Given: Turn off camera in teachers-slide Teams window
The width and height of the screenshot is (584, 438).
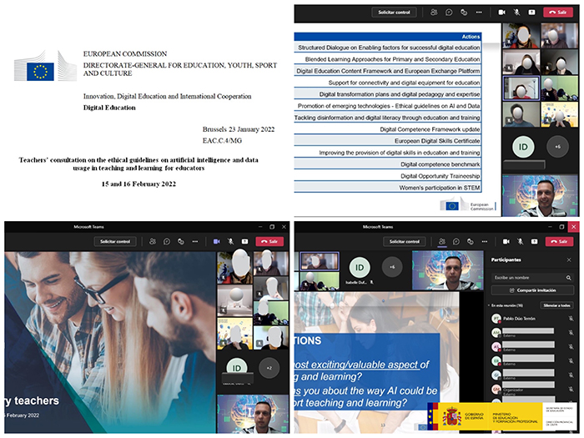Looking at the screenshot, I should [216, 241].
